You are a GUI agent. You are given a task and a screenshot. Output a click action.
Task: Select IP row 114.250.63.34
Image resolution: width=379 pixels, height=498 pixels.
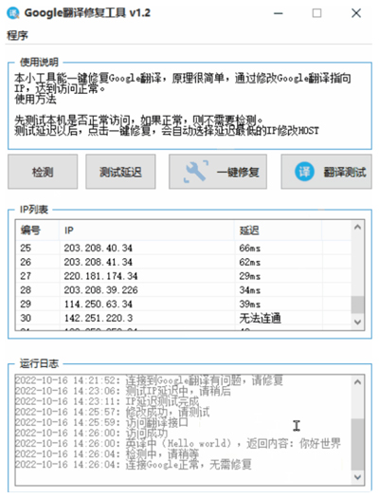183,304
